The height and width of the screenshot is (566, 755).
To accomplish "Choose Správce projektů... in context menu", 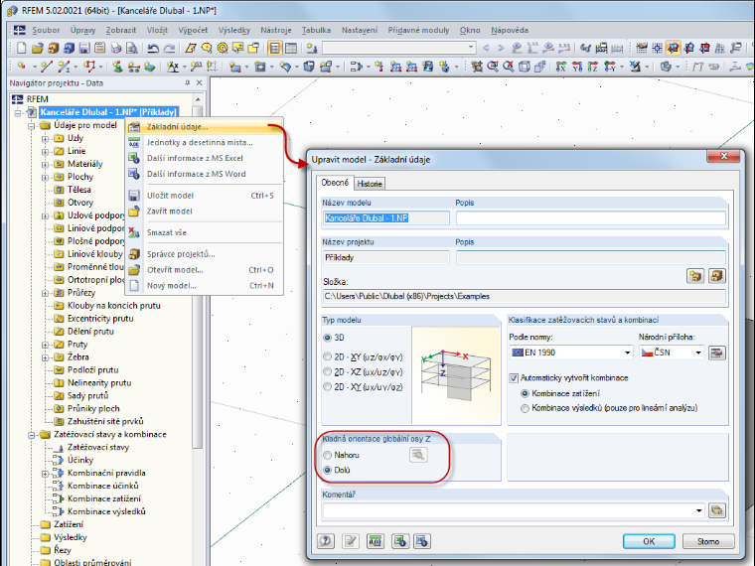I will click(x=205, y=254).
